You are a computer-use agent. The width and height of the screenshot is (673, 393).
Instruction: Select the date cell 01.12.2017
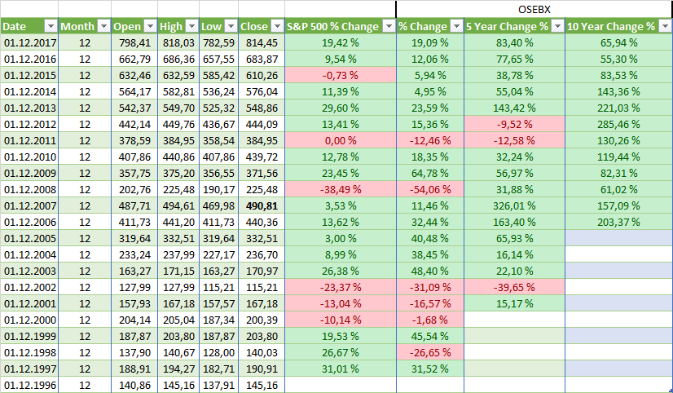pos(29,43)
